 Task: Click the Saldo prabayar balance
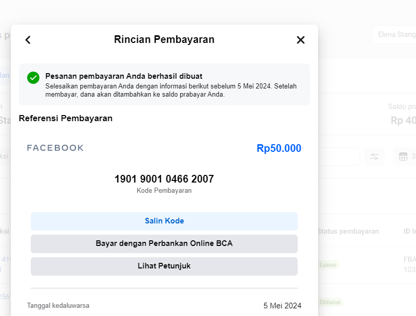(403, 120)
